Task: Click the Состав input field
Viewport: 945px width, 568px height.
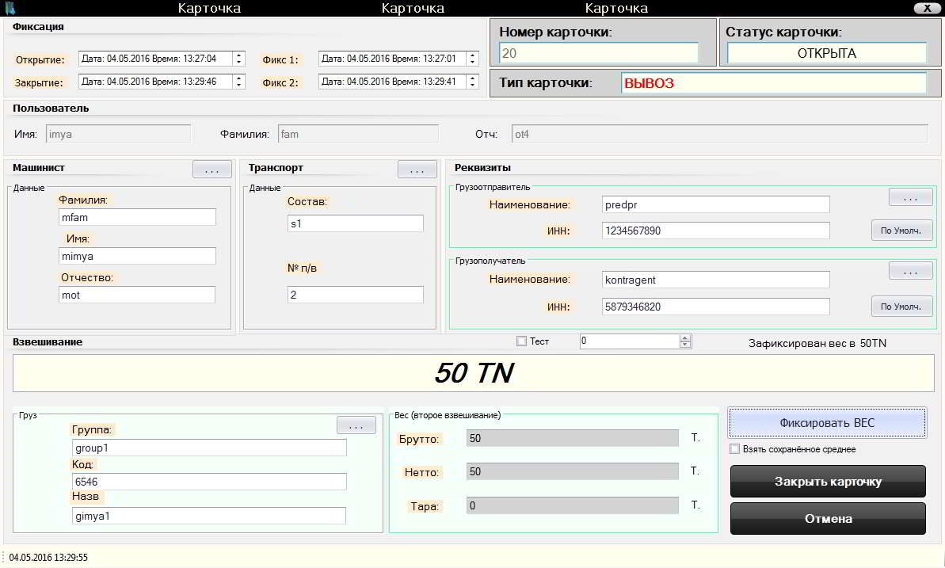Action: [355, 224]
